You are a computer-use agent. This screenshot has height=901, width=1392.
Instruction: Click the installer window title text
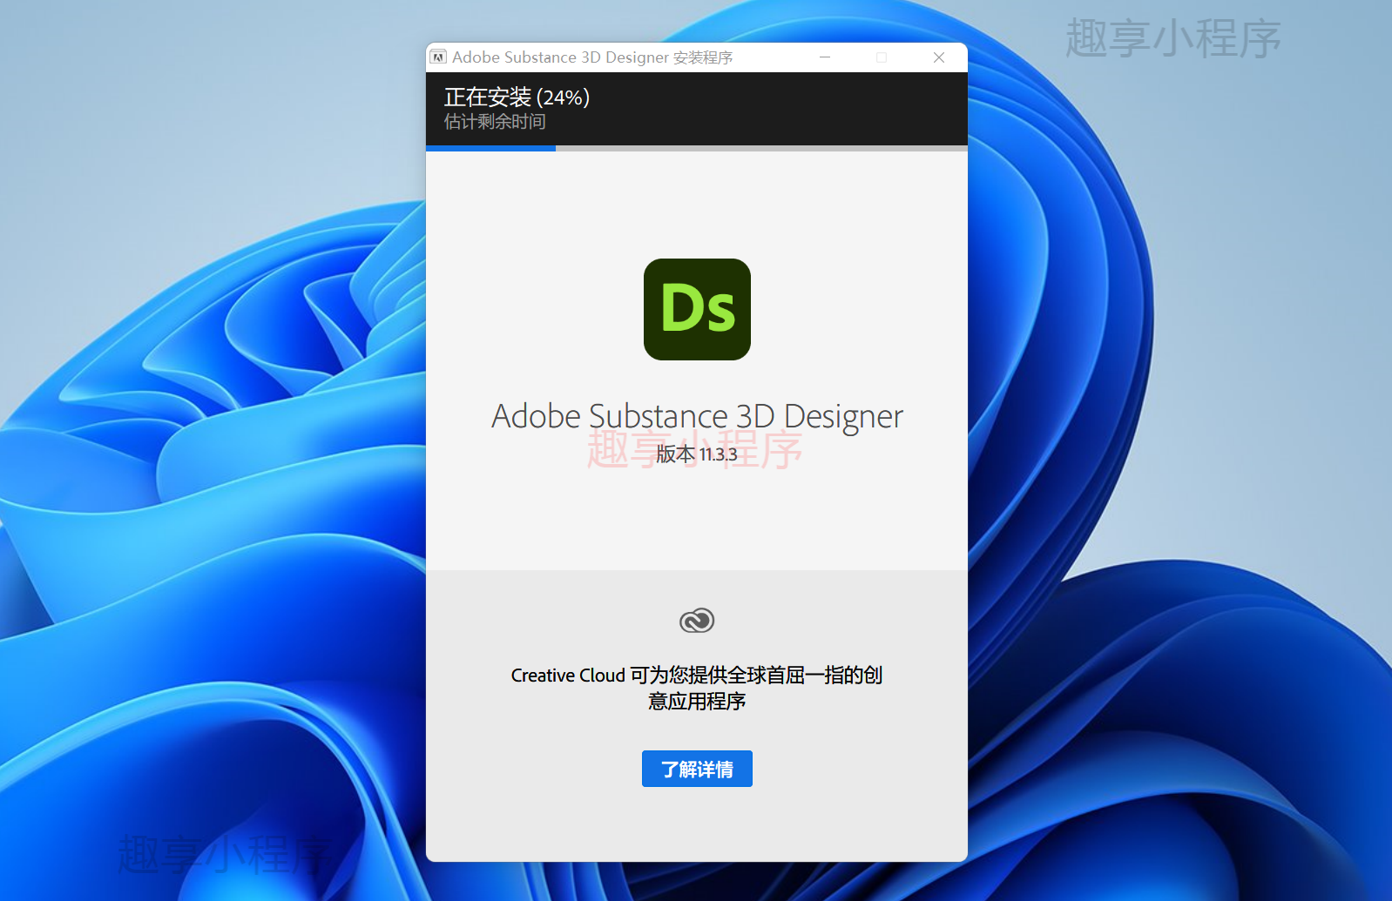[x=592, y=57]
